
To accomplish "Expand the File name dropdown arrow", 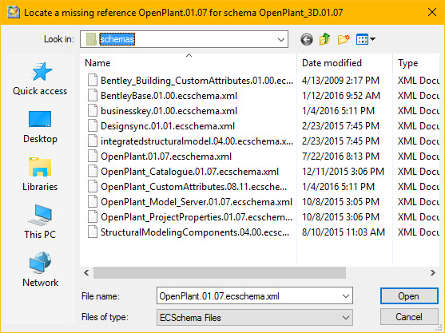I will 346,296.
